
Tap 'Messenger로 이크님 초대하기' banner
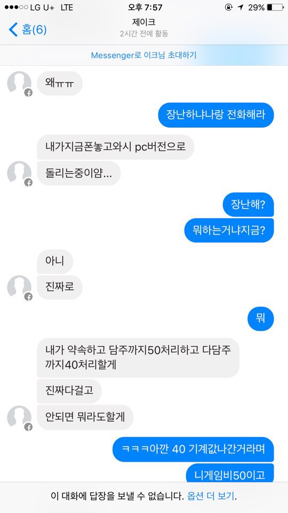[143, 55]
